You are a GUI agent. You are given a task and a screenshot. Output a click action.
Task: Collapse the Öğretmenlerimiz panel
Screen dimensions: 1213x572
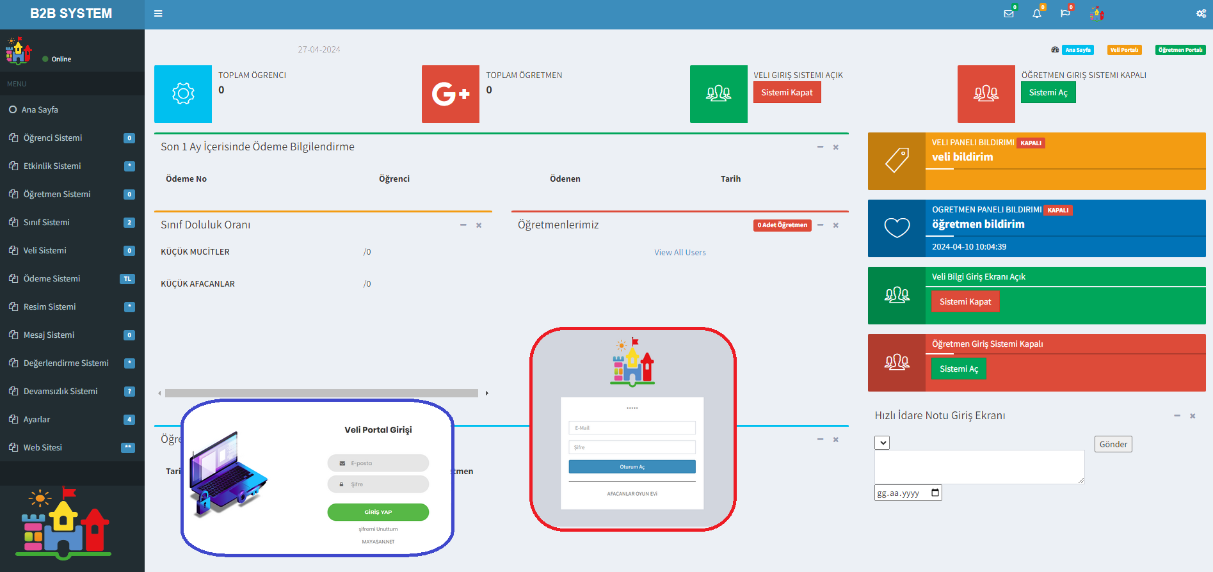click(x=820, y=225)
